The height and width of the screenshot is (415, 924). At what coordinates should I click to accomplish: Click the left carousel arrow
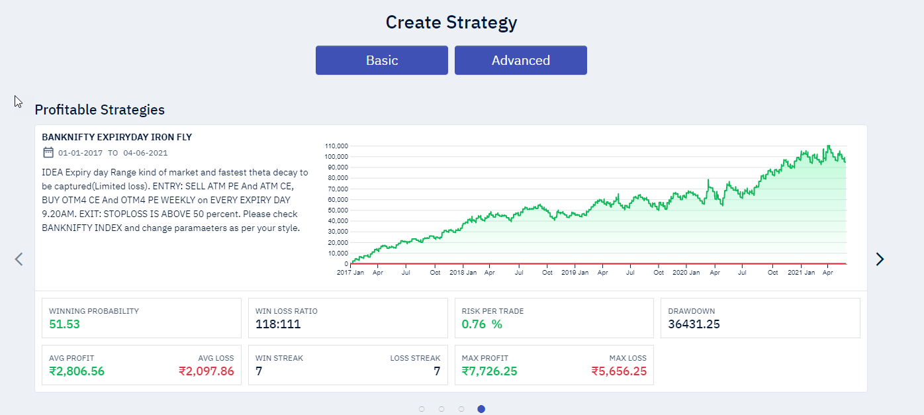pos(18,259)
